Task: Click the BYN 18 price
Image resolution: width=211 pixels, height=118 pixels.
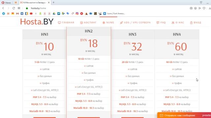Action: click(89, 43)
